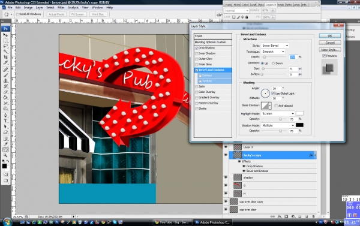This screenshot has width=360, height=226.
Task: Click the lock all padlock icon
Action: 247,17
